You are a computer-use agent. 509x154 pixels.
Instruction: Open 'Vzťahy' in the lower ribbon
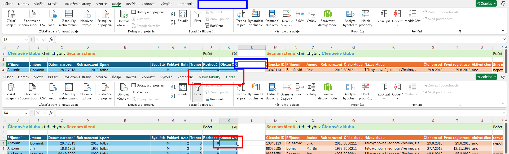[x=311, y=90]
